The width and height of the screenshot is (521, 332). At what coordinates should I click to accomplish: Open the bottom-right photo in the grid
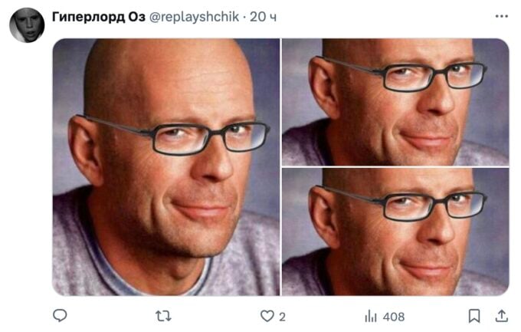395,232
